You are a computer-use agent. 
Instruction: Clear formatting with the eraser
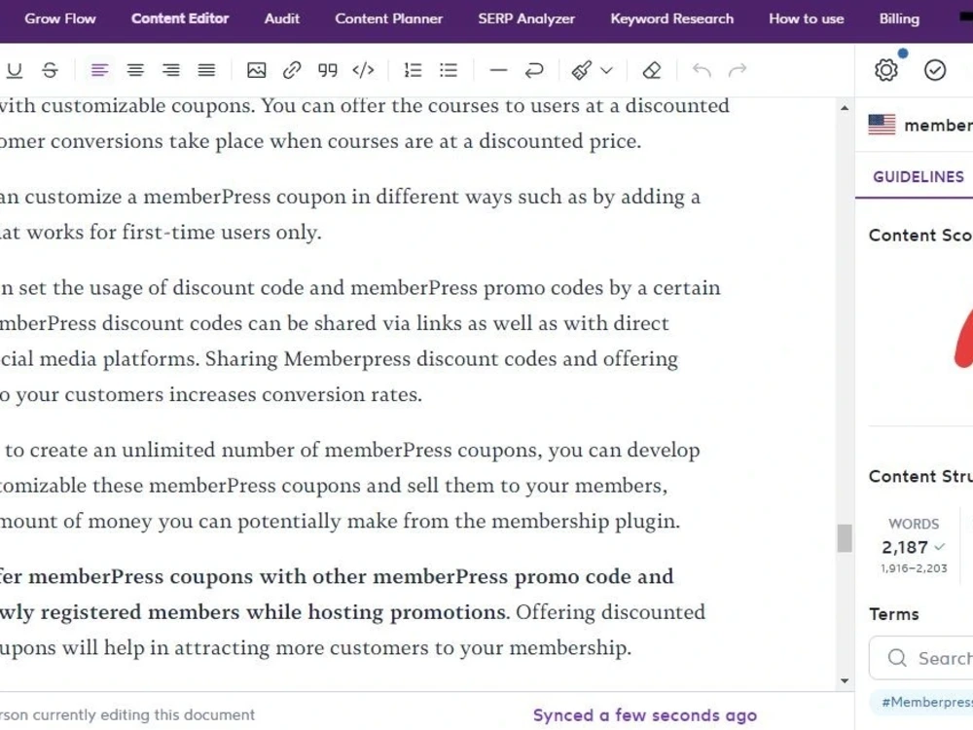click(652, 70)
